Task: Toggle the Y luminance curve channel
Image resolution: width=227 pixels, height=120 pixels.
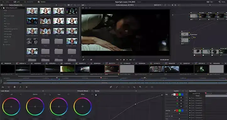Action: 174,94
